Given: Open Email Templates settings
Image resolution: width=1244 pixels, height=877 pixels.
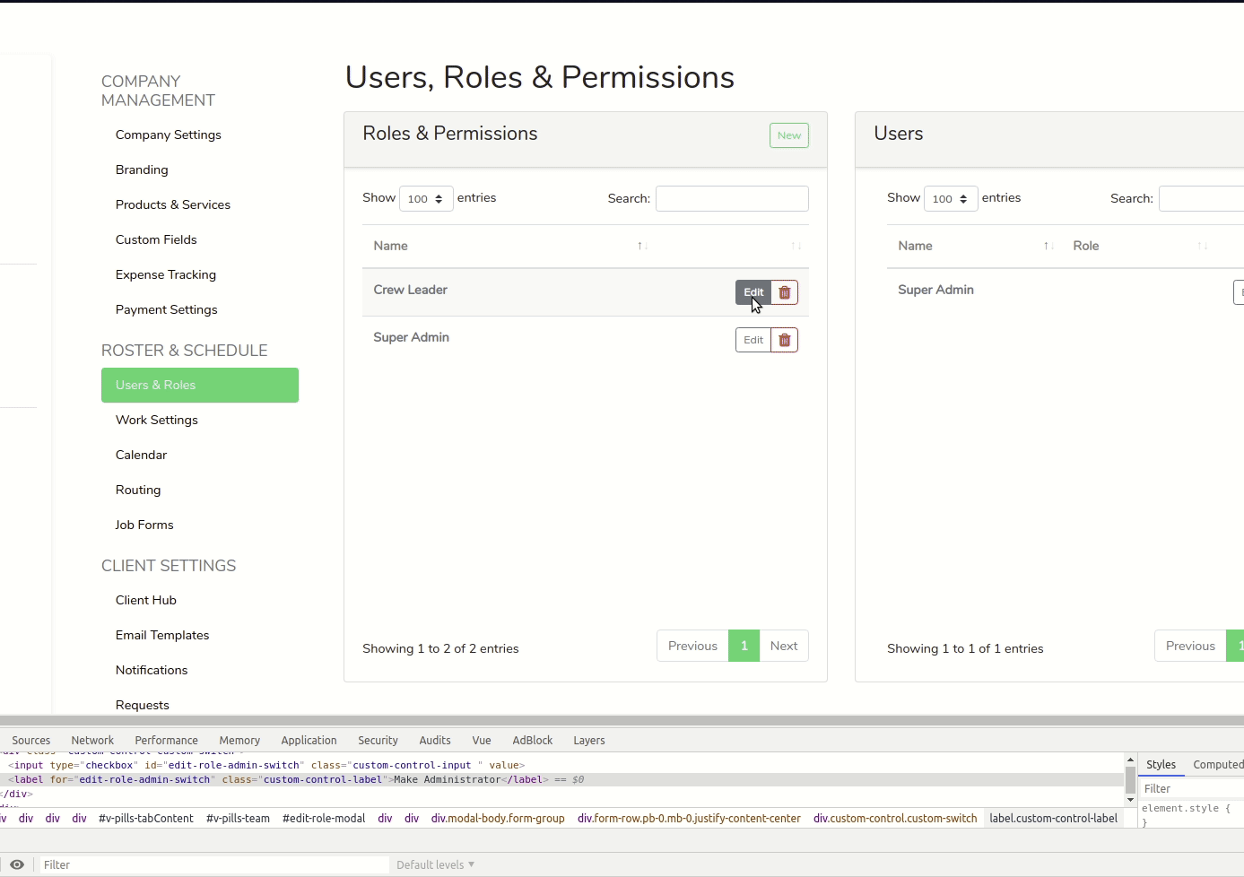Looking at the screenshot, I should 162,635.
